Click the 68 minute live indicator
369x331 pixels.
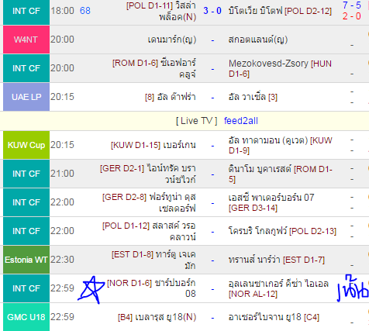85,11
